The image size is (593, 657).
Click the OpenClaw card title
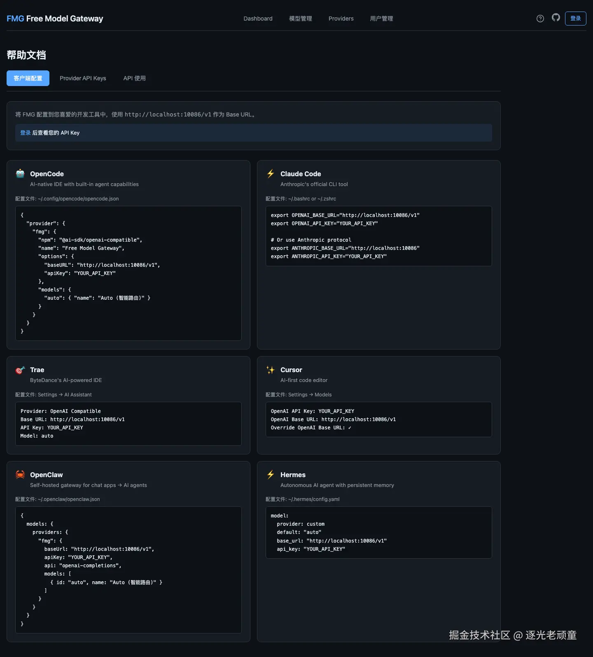pyautogui.click(x=47, y=475)
